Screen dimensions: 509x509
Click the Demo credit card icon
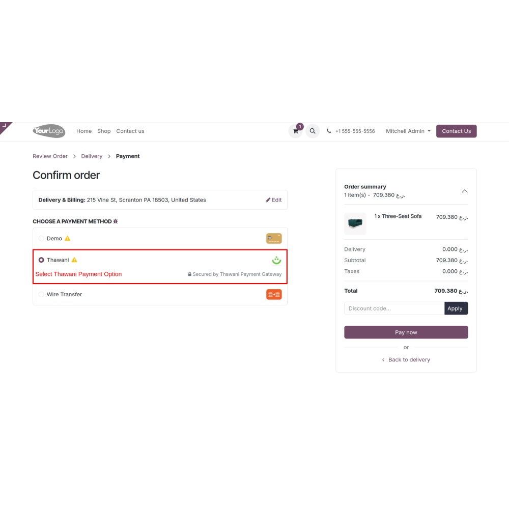274,239
